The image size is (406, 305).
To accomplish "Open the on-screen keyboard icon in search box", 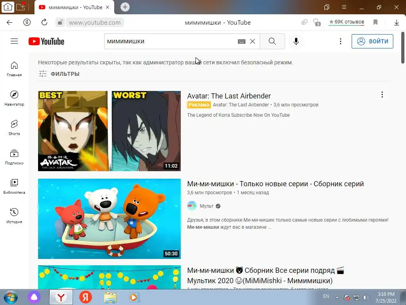I will coord(241,41).
